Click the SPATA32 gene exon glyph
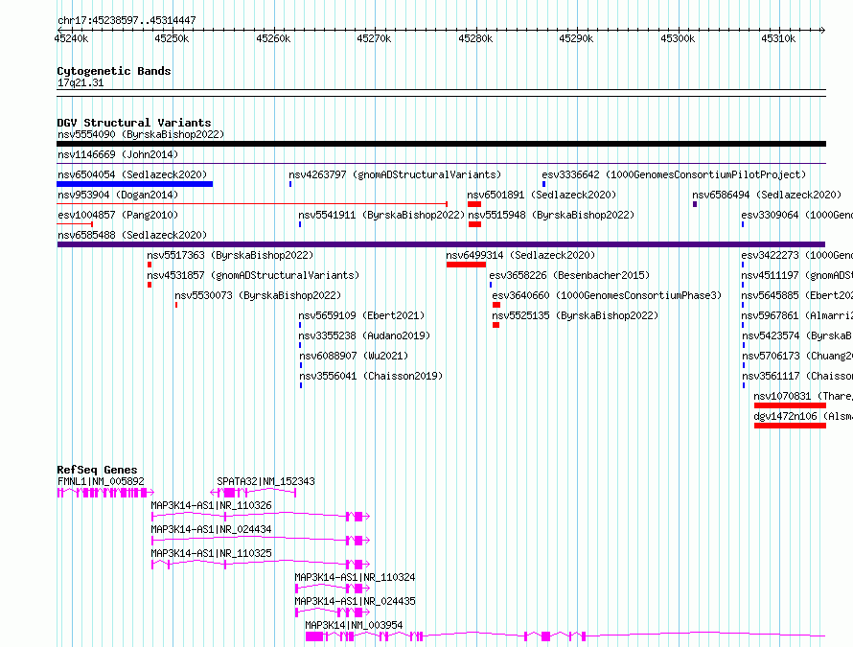 coord(254,493)
